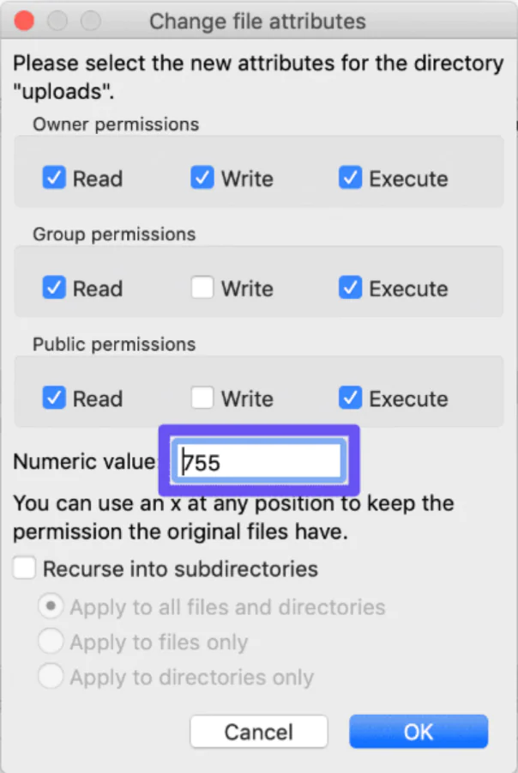Enable Group permissions Write checkbox
518x773 pixels.
pos(202,288)
